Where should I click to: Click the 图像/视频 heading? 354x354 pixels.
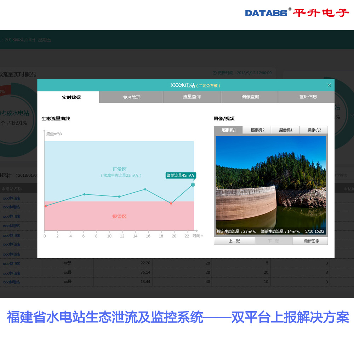(224, 119)
